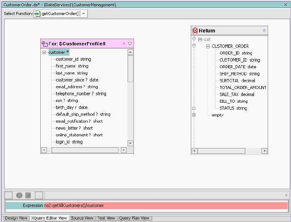
Task: Collapse the Return node with the double chevron
Action: point(264,31)
